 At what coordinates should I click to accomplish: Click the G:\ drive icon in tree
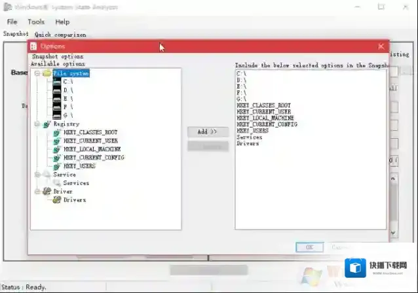57,114
